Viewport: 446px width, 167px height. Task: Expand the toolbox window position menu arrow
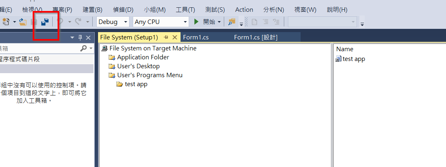click(x=72, y=37)
